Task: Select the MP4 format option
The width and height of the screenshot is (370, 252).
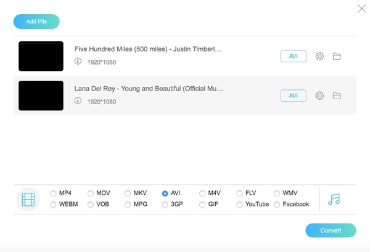Action: tap(54, 193)
